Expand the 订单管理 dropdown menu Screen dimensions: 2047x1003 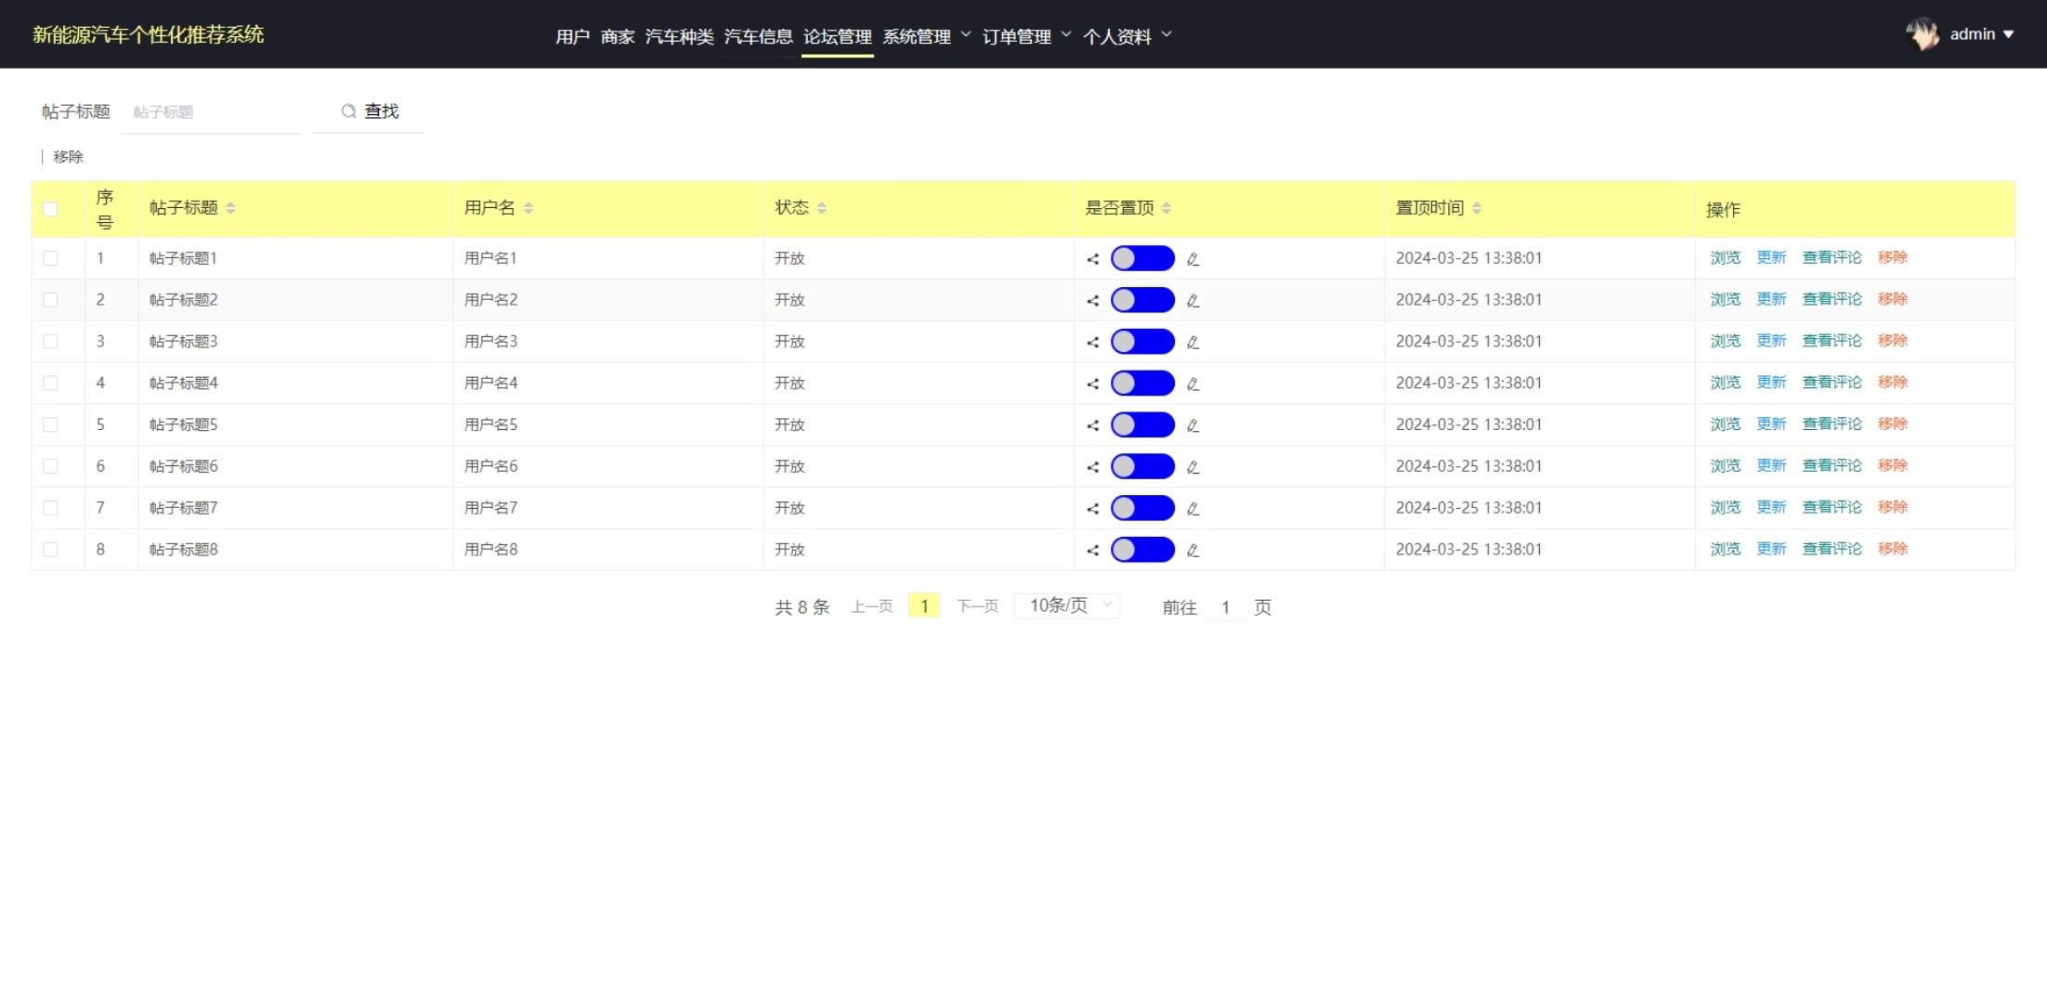click(x=1027, y=36)
